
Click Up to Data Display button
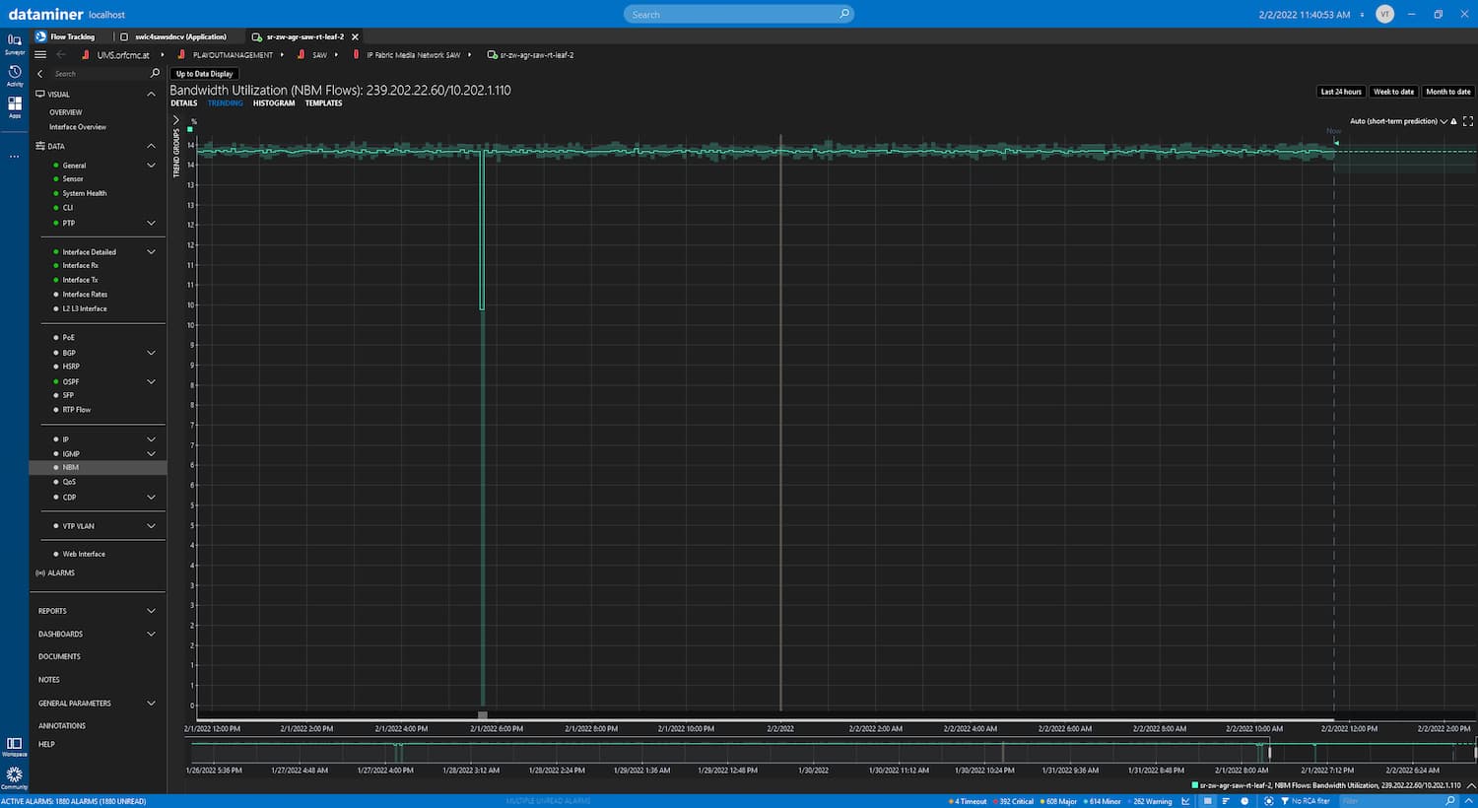tap(204, 74)
